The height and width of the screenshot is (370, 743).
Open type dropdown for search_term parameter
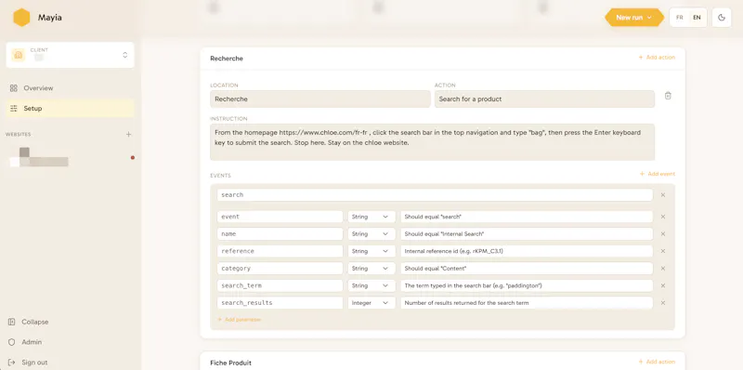(x=371, y=285)
